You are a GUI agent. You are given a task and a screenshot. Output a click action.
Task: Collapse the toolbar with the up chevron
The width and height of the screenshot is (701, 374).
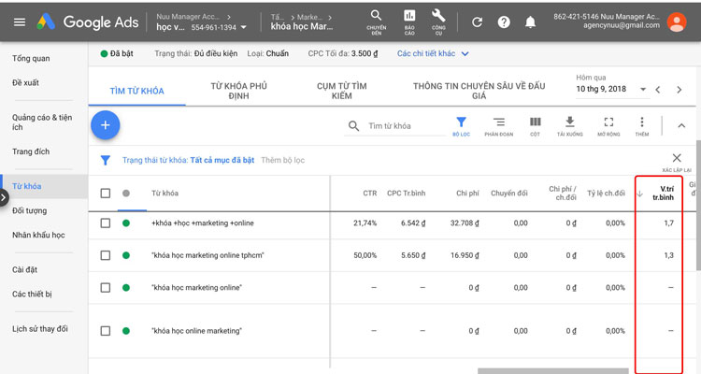(x=681, y=125)
